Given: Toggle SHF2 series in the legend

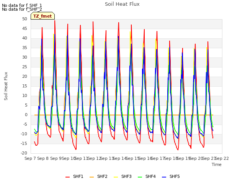Looking at the screenshot, I should tap(98, 176).
